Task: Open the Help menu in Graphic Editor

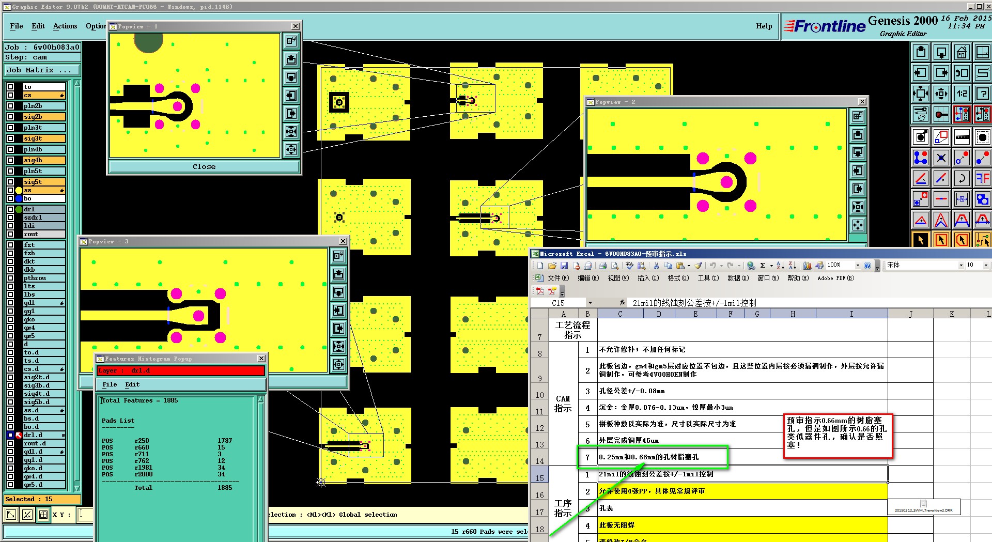Action: (x=764, y=26)
